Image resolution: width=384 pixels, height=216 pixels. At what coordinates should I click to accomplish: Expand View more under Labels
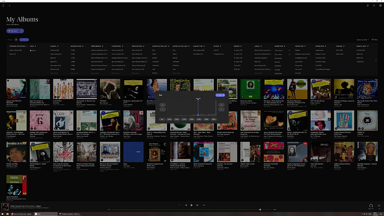[x=258, y=73]
